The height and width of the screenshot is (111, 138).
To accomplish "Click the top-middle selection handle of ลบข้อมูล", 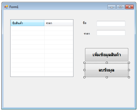I will [107, 63].
